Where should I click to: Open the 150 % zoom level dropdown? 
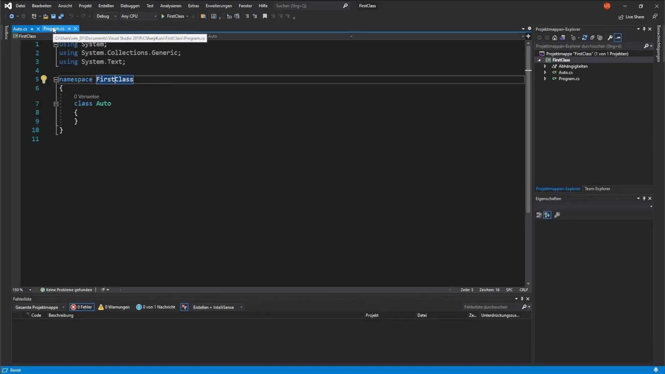pyautogui.click(x=22, y=290)
